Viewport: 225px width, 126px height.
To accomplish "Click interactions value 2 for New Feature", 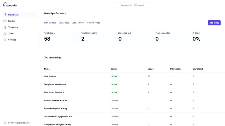I will point(171,76).
